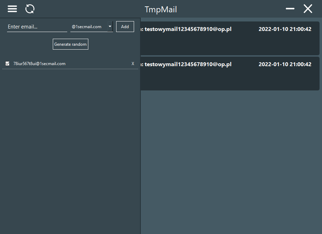
Task: Toggle the checkbox for the saved email address
Action: coord(7,64)
